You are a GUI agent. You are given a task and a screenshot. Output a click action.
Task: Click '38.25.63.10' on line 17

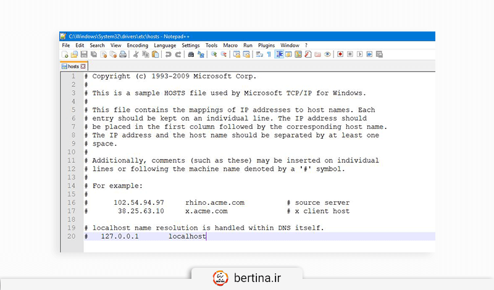[141, 211]
